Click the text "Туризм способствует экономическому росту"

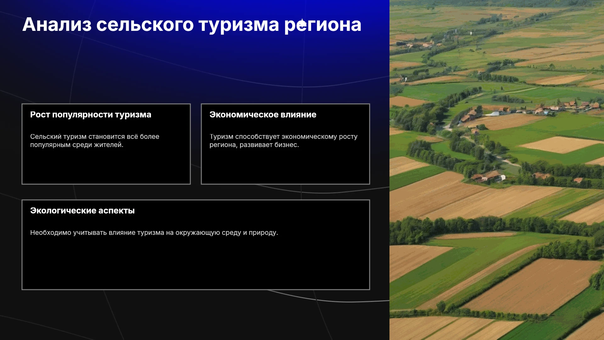[x=283, y=137]
